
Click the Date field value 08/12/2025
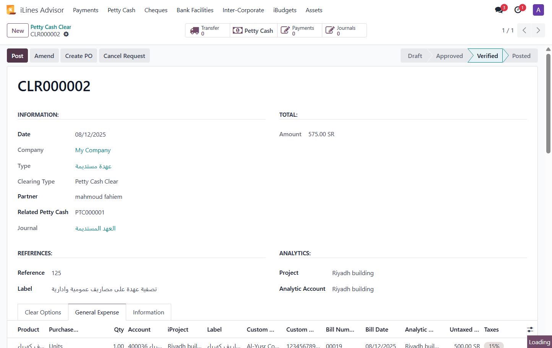coord(91,134)
